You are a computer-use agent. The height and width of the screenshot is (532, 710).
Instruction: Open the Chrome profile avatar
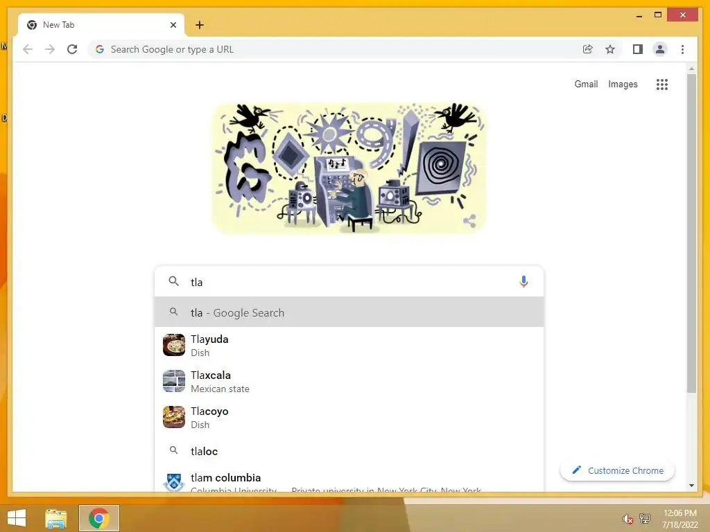tap(660, 49)
